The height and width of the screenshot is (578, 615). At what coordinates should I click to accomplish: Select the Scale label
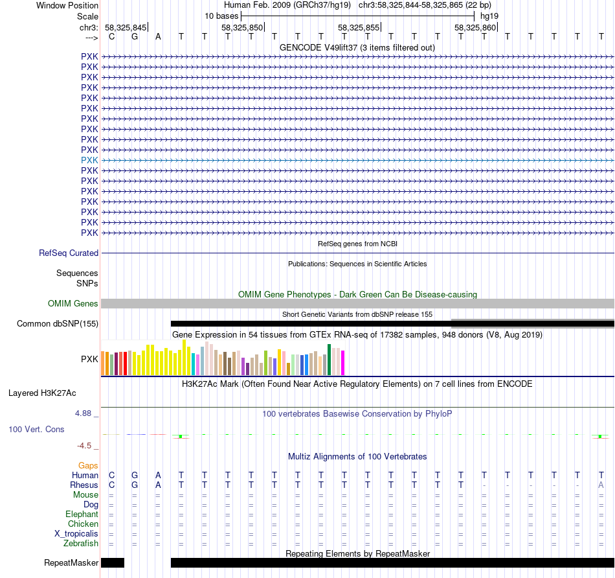click(87, 16)
